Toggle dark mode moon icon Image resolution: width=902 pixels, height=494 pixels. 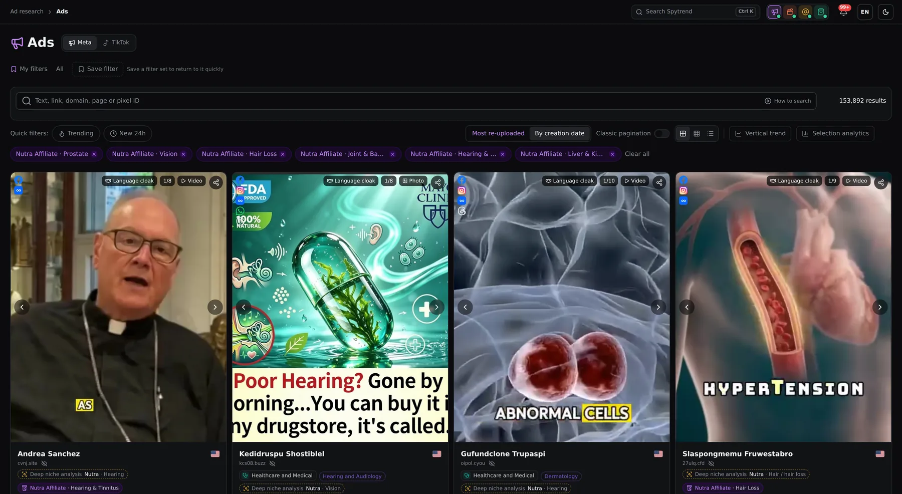[886, 12]
